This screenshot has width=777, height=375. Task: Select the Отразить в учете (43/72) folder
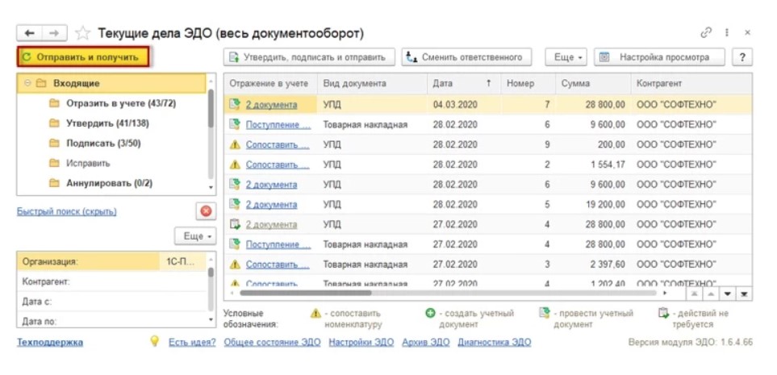point(121,103)
